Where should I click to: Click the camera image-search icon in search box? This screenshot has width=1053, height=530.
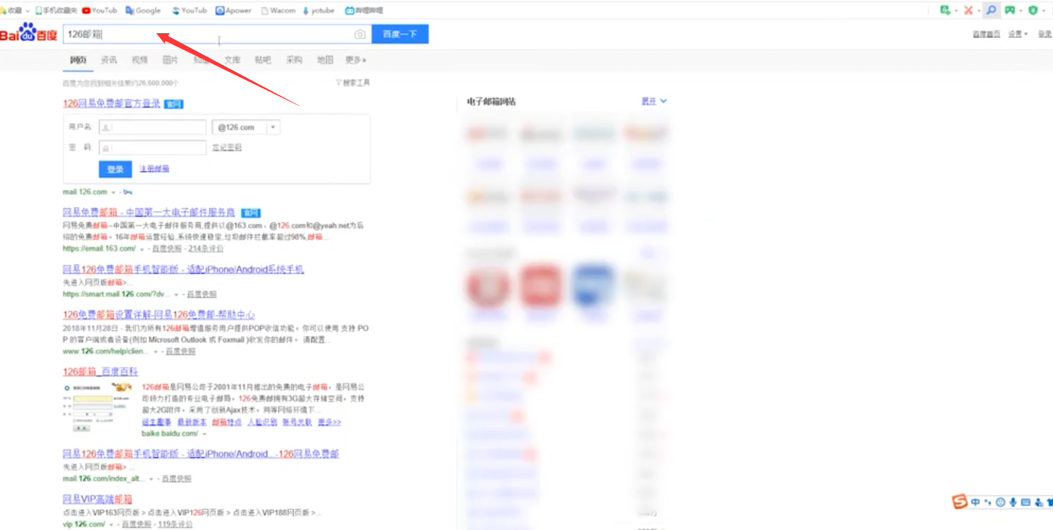coord(360,35)
